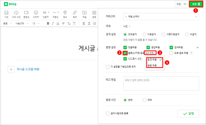This screenshot has width=206, height=125.
Task: Confirm with the bottom 발행 button
Action: tap(188, 114)
